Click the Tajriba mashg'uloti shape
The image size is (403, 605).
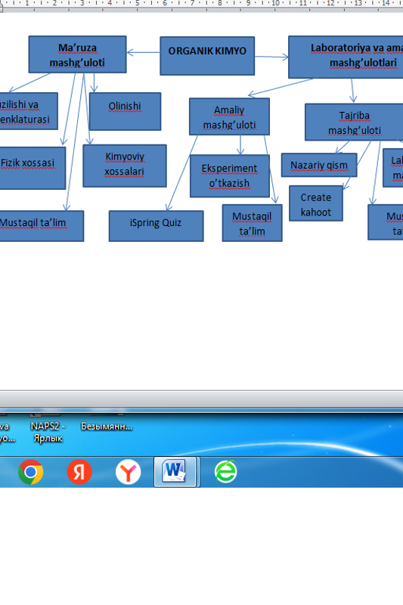pos(354,122)
